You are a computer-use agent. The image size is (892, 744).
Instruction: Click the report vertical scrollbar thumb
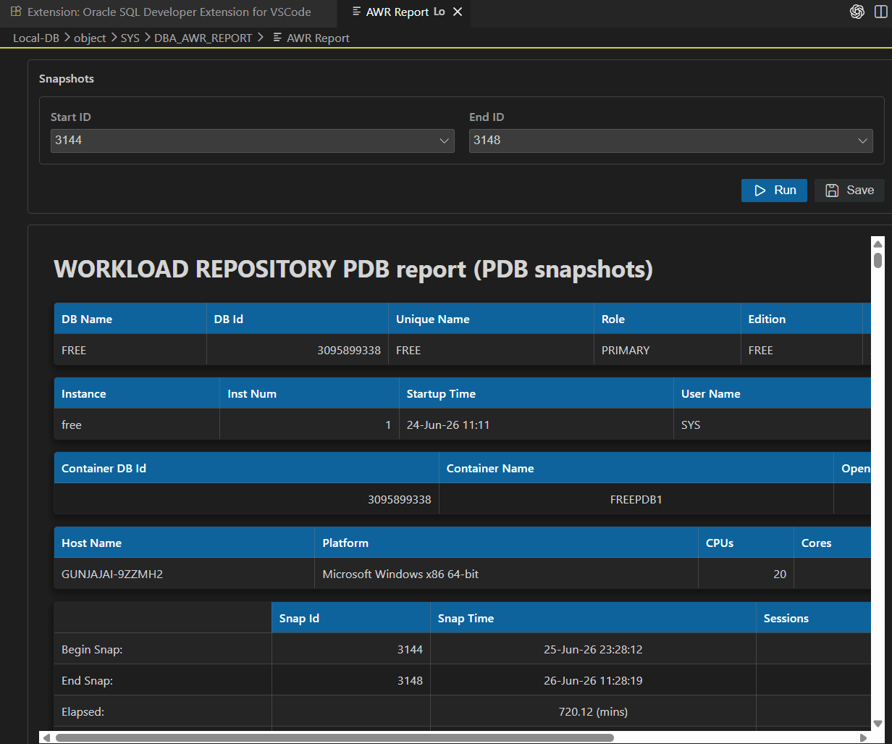[878, 260]
